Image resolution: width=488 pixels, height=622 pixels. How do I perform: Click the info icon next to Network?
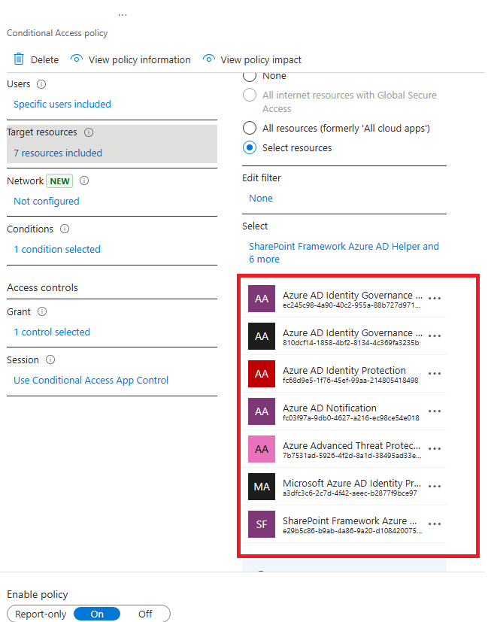(x=84, y=181)
